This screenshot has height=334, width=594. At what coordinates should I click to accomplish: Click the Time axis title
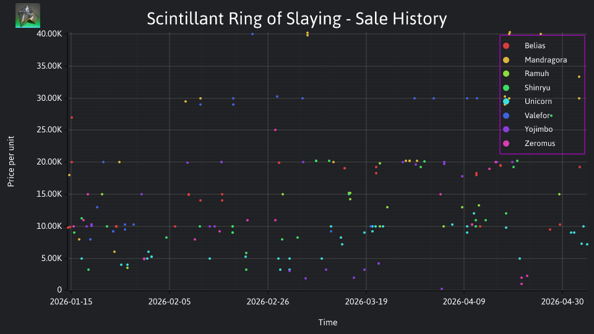[328, 323]
